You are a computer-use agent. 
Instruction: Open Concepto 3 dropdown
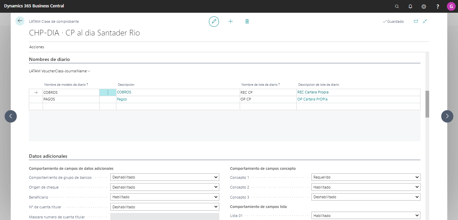[x=366, y=197]
